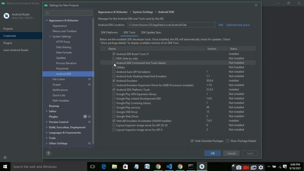Launch Microsoft Edge from the taskbar
304x171 pixels.
point(104,167)
